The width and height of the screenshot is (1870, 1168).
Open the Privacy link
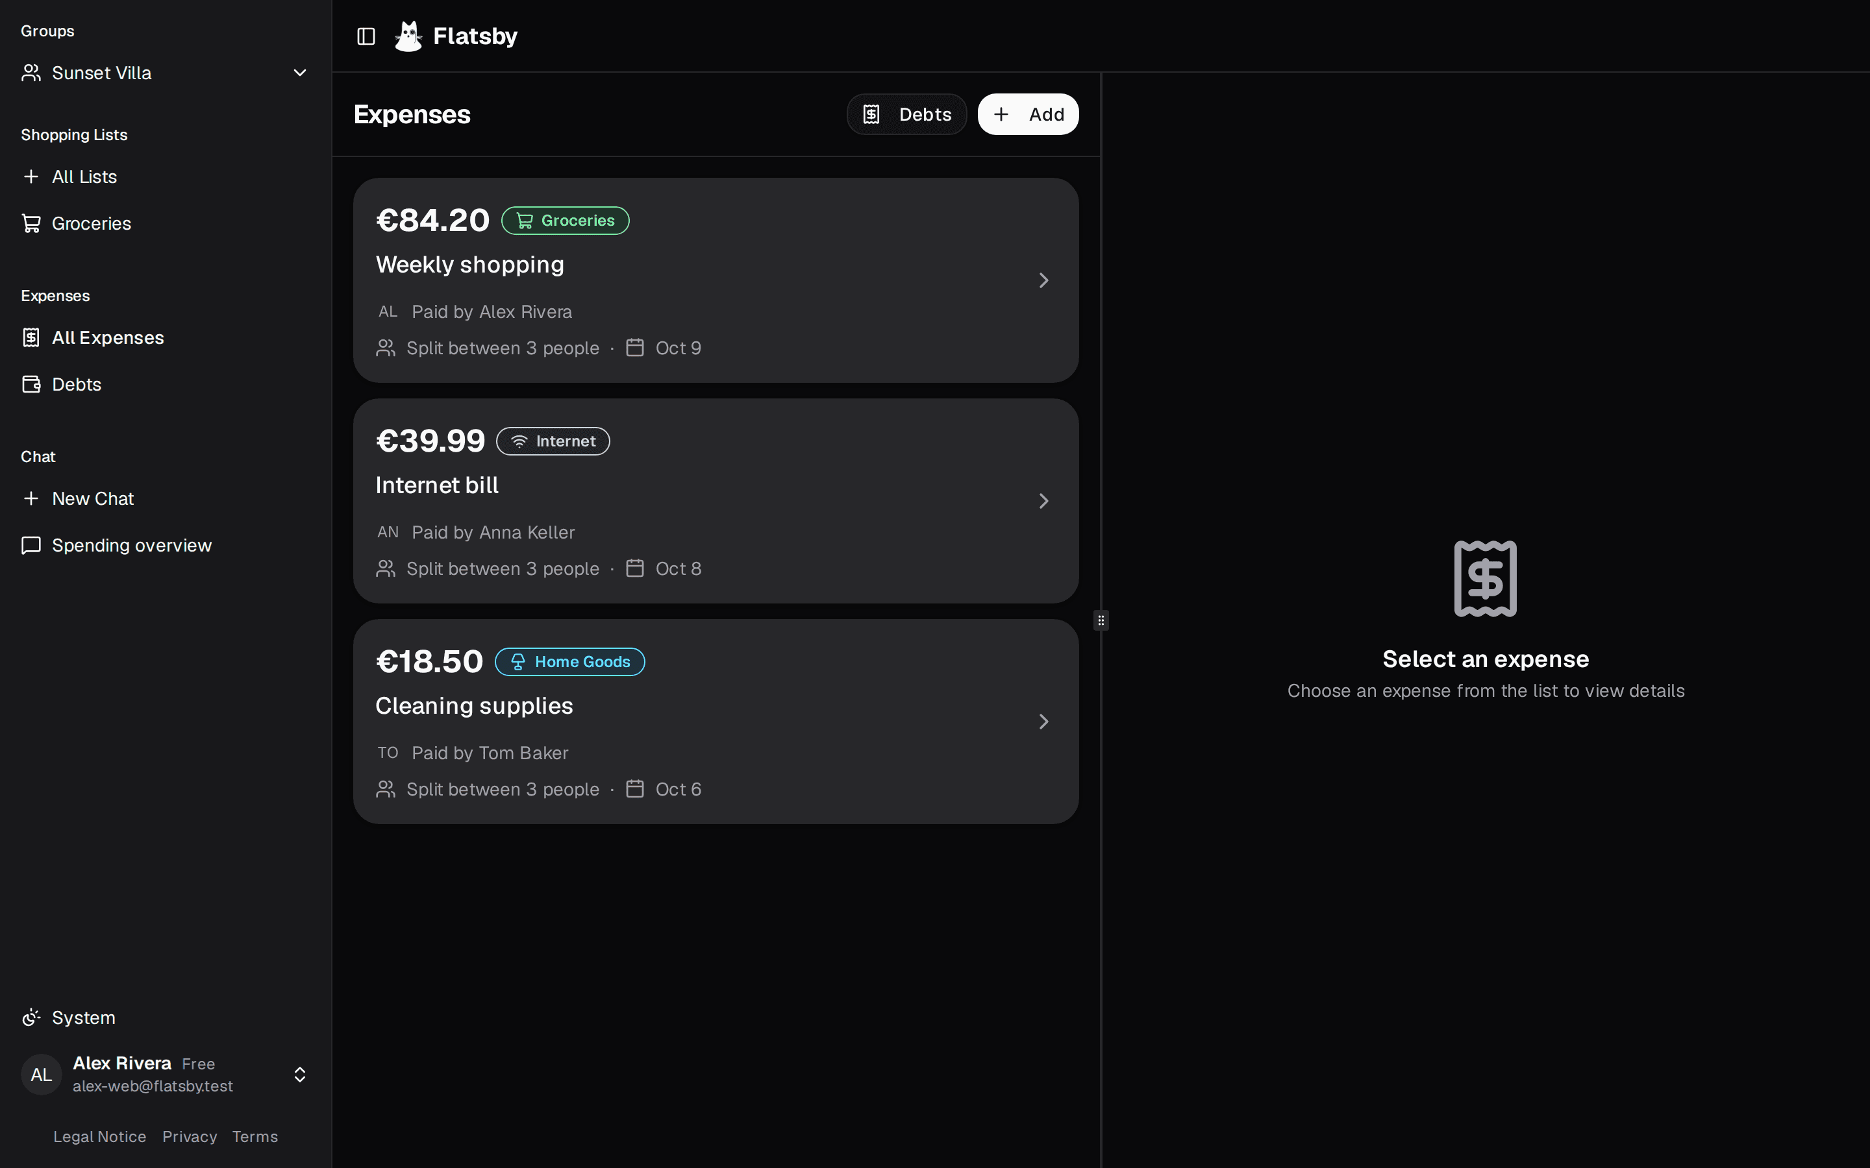pyautogui.click(x=190, y=1136)
